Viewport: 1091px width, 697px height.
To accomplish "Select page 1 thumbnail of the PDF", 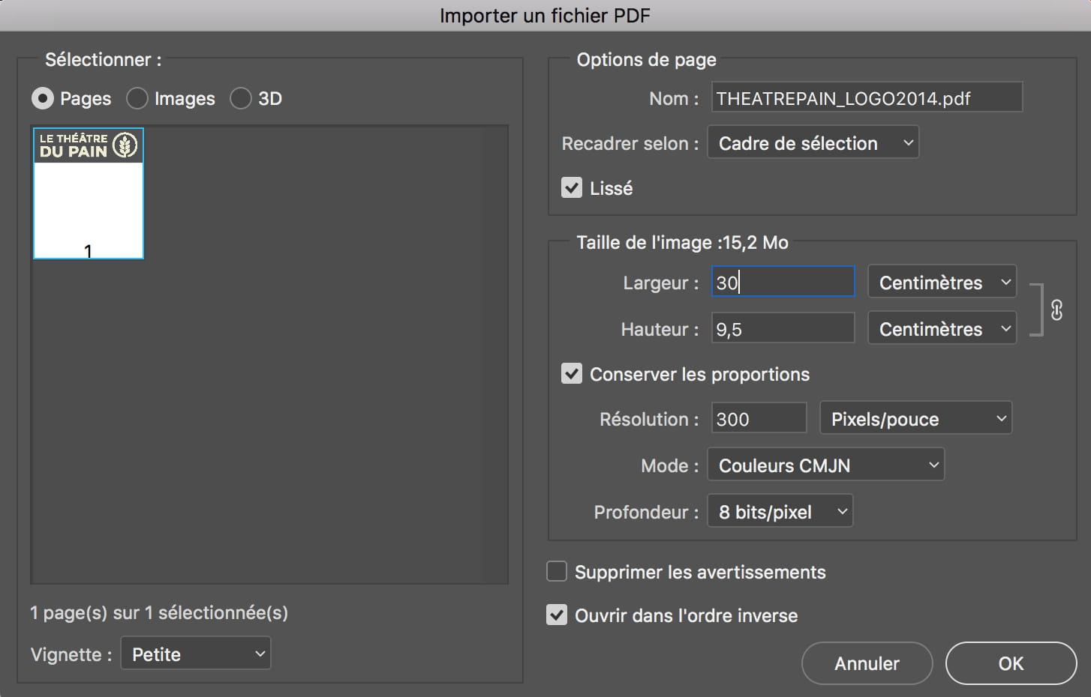I will [x=89, y=193].
